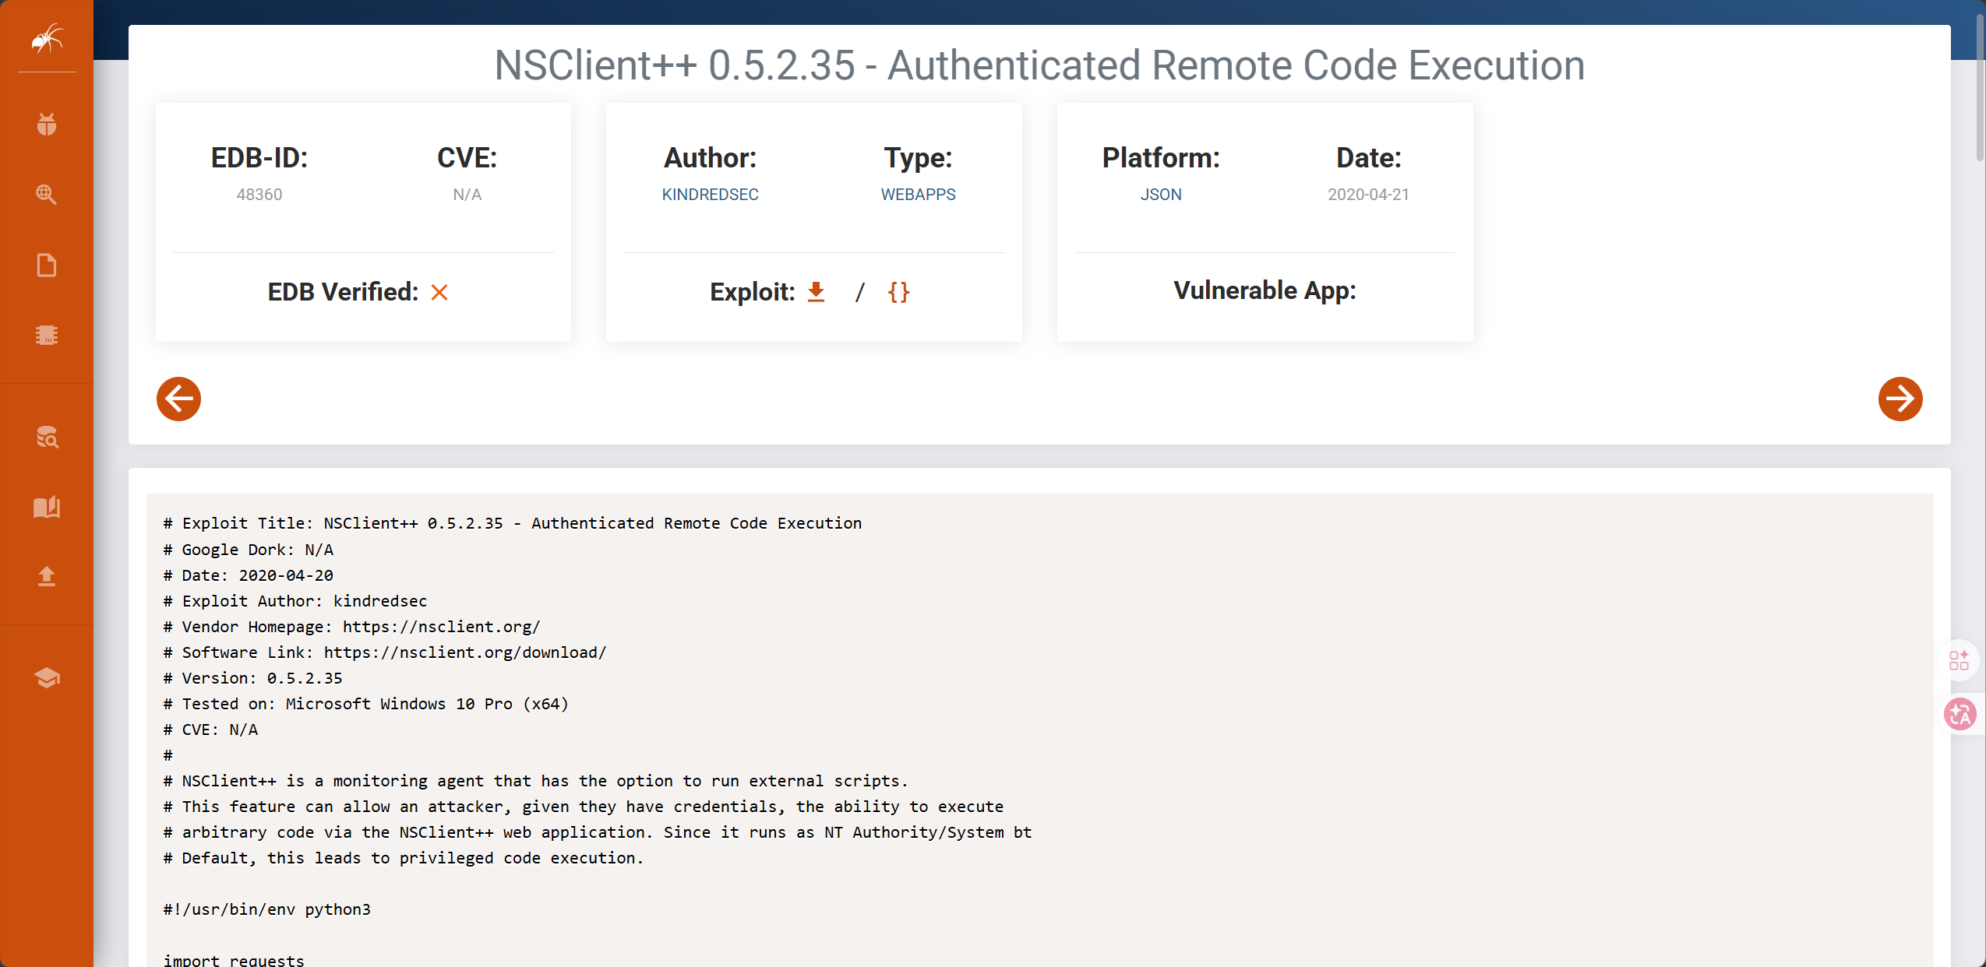Download the exploit file
The image size is (1986, 967).
click(816, 292)
